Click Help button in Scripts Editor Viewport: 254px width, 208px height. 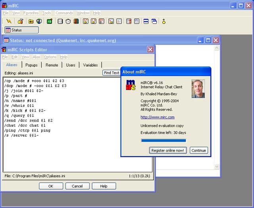(104, 186)
